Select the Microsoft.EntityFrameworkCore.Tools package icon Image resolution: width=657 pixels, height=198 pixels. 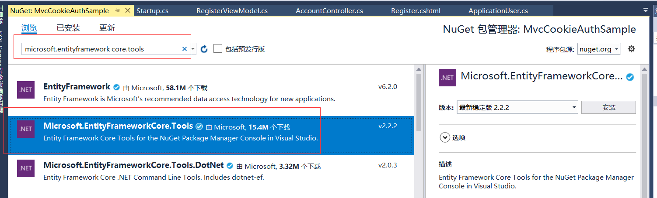tap(26, 129)
